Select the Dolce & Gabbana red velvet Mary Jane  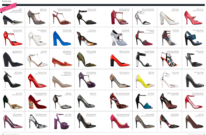(37, 102)
